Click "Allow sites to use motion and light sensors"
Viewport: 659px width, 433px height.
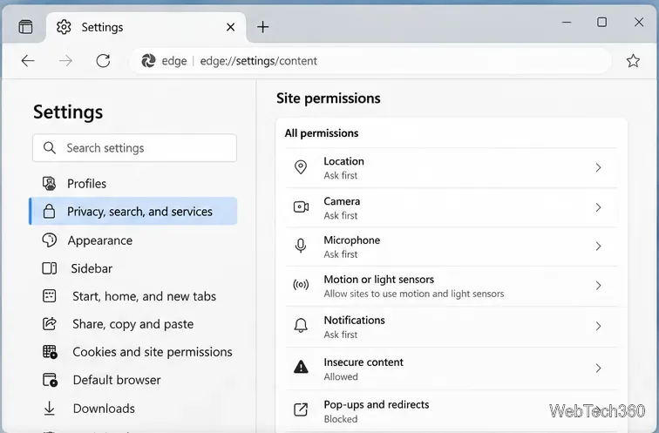[414, 294]
